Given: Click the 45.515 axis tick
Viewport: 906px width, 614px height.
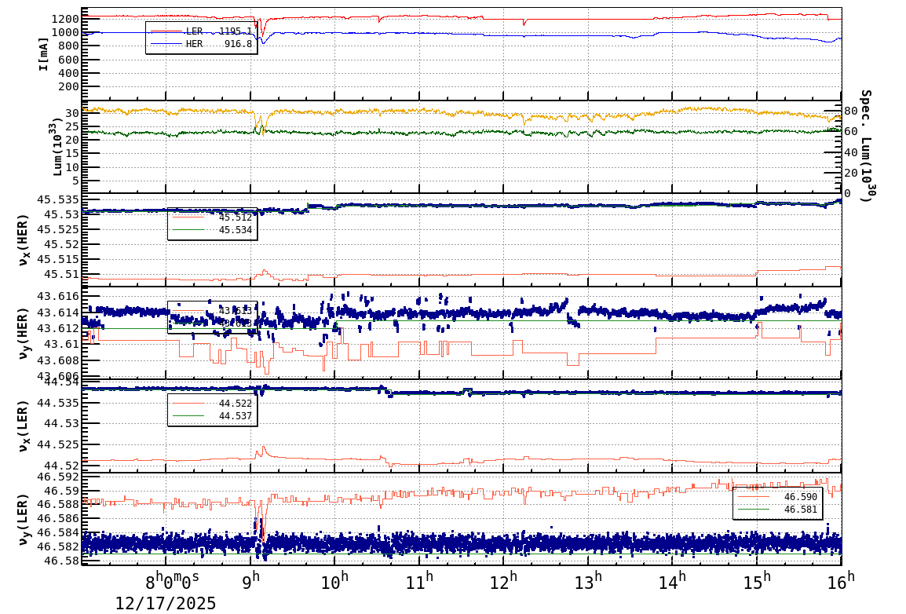Looking at the screenshot, I should pos(58,259).
